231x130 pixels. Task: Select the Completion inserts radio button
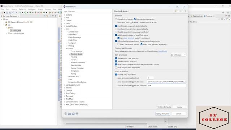coord(116,19)
